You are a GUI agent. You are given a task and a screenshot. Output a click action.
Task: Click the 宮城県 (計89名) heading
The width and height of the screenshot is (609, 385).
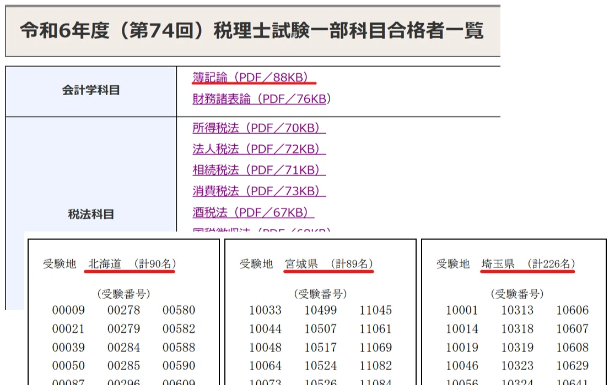click(328, 264)
